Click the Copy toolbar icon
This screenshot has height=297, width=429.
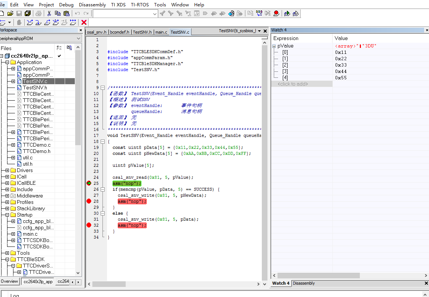point(58,13)
